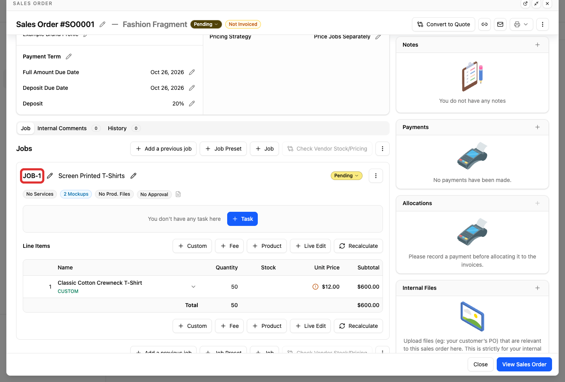Viewport: 565px width, 382px height.
Task: Add Product line item below table
Action: (x=267, y=326)
